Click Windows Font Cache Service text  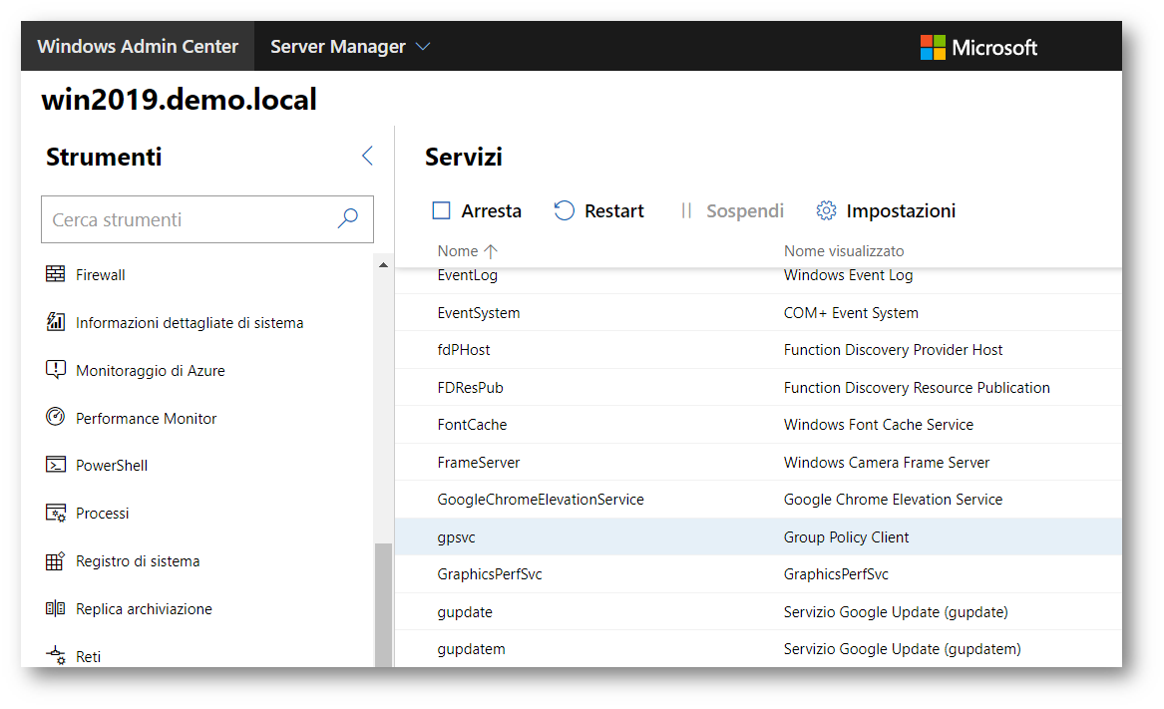(878, 425)
